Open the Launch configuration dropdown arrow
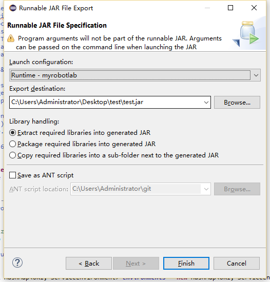Screen dimensions: 270x282 click(256, 75)
